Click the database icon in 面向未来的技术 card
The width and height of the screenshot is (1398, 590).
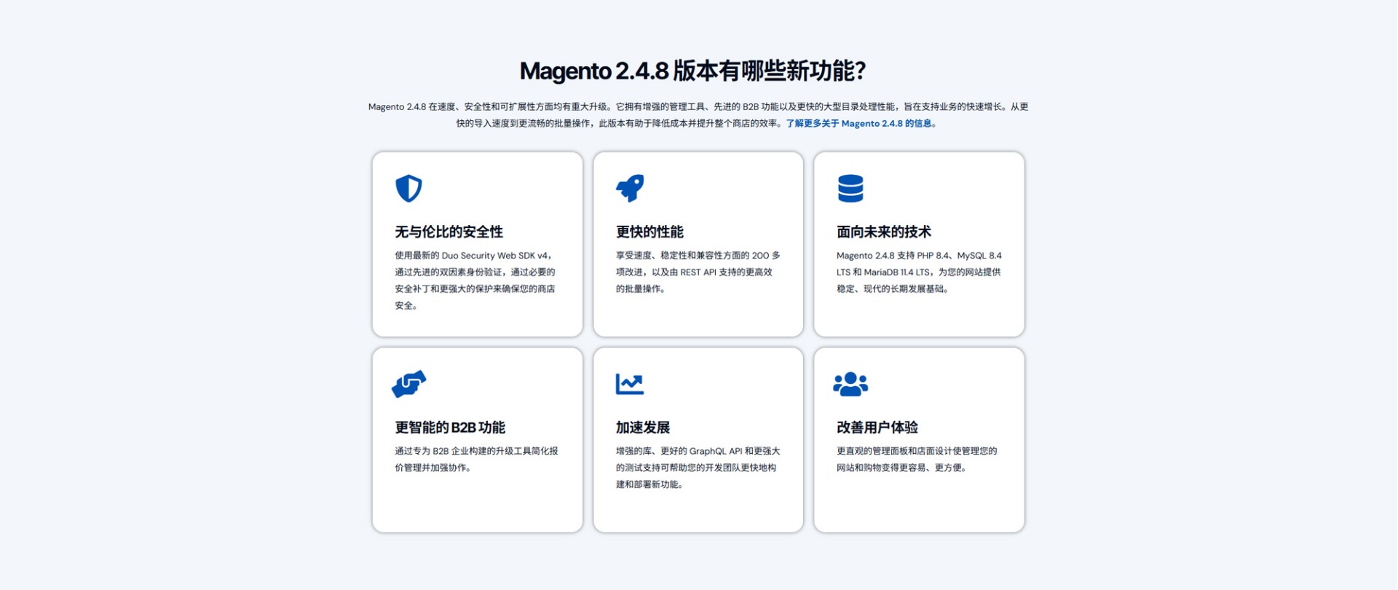850,188
